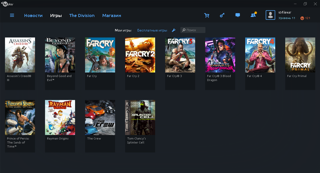Click the "Far Cry 2" title text
Viewport: 320px width, 173px height.
pyautogui.click(x=133, y=76)
